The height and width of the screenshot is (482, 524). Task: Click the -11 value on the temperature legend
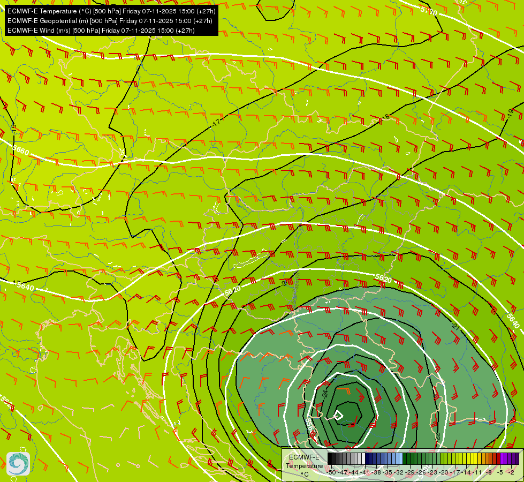click(477, 472)
